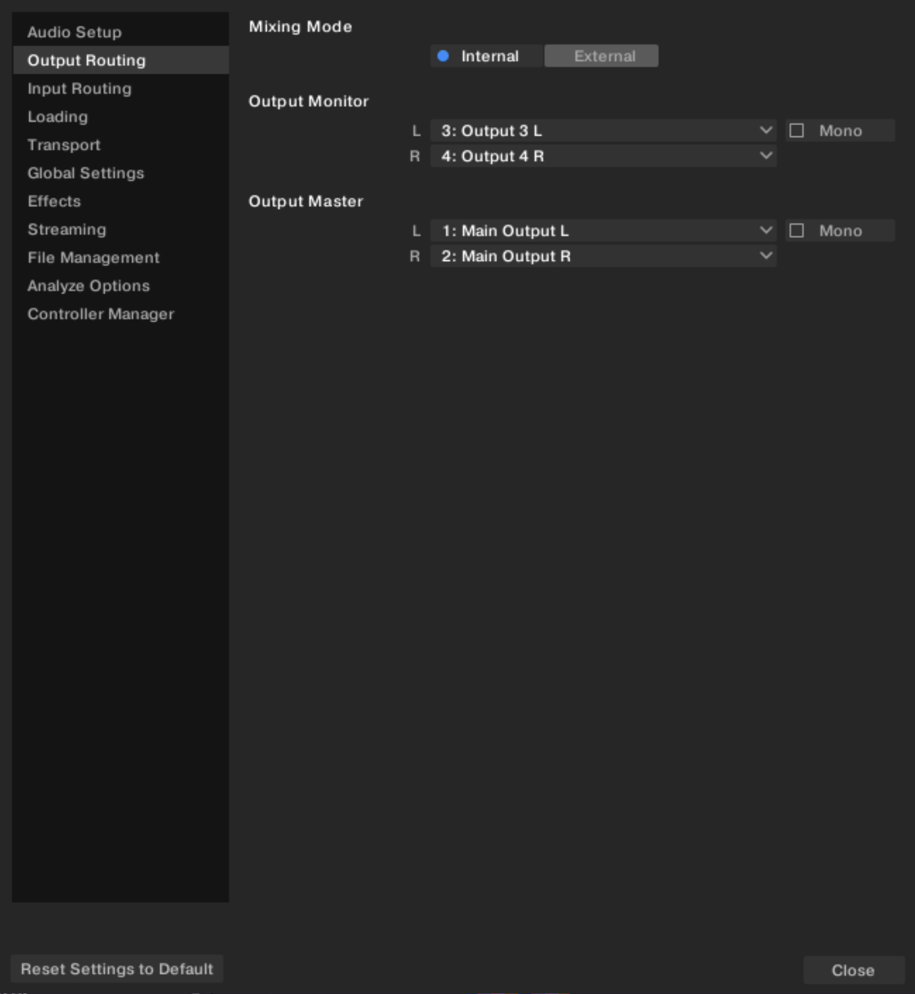Open Global Settings in the sidebar
The height and width of the screenshot is (994, 915).
(x=120, y=173)
